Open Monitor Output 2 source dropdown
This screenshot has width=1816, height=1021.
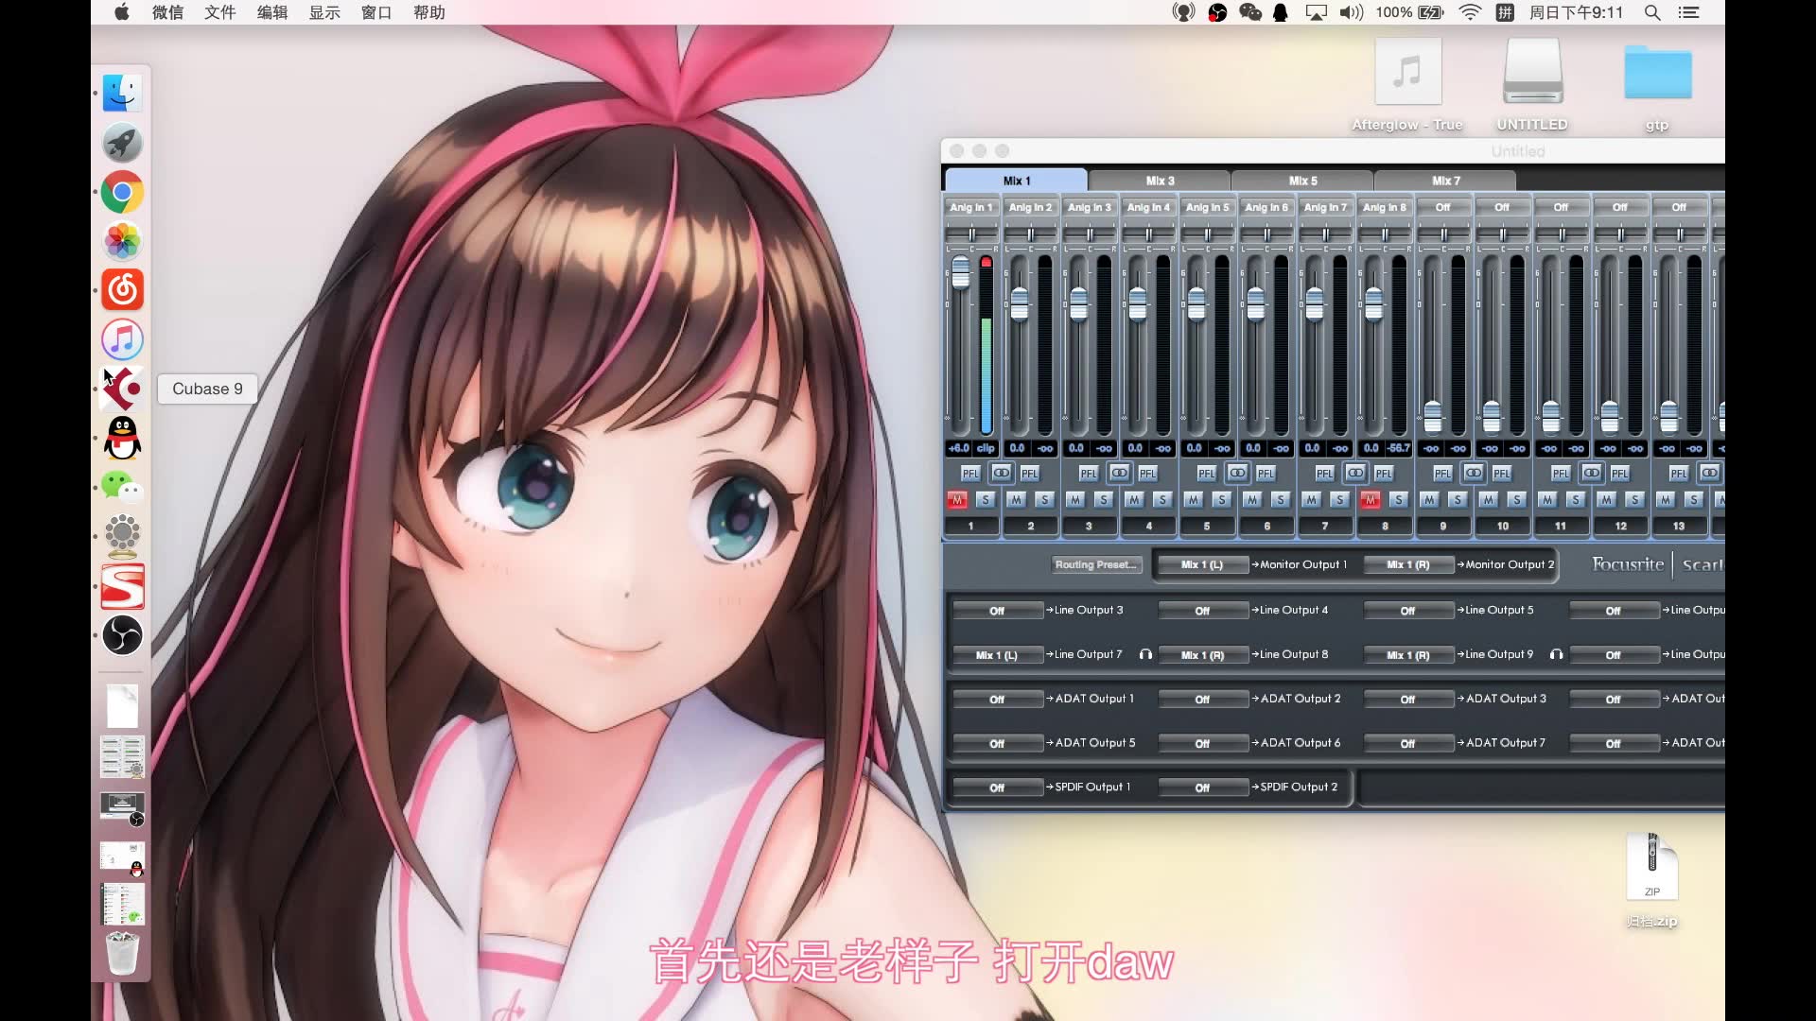[1408, 564]
